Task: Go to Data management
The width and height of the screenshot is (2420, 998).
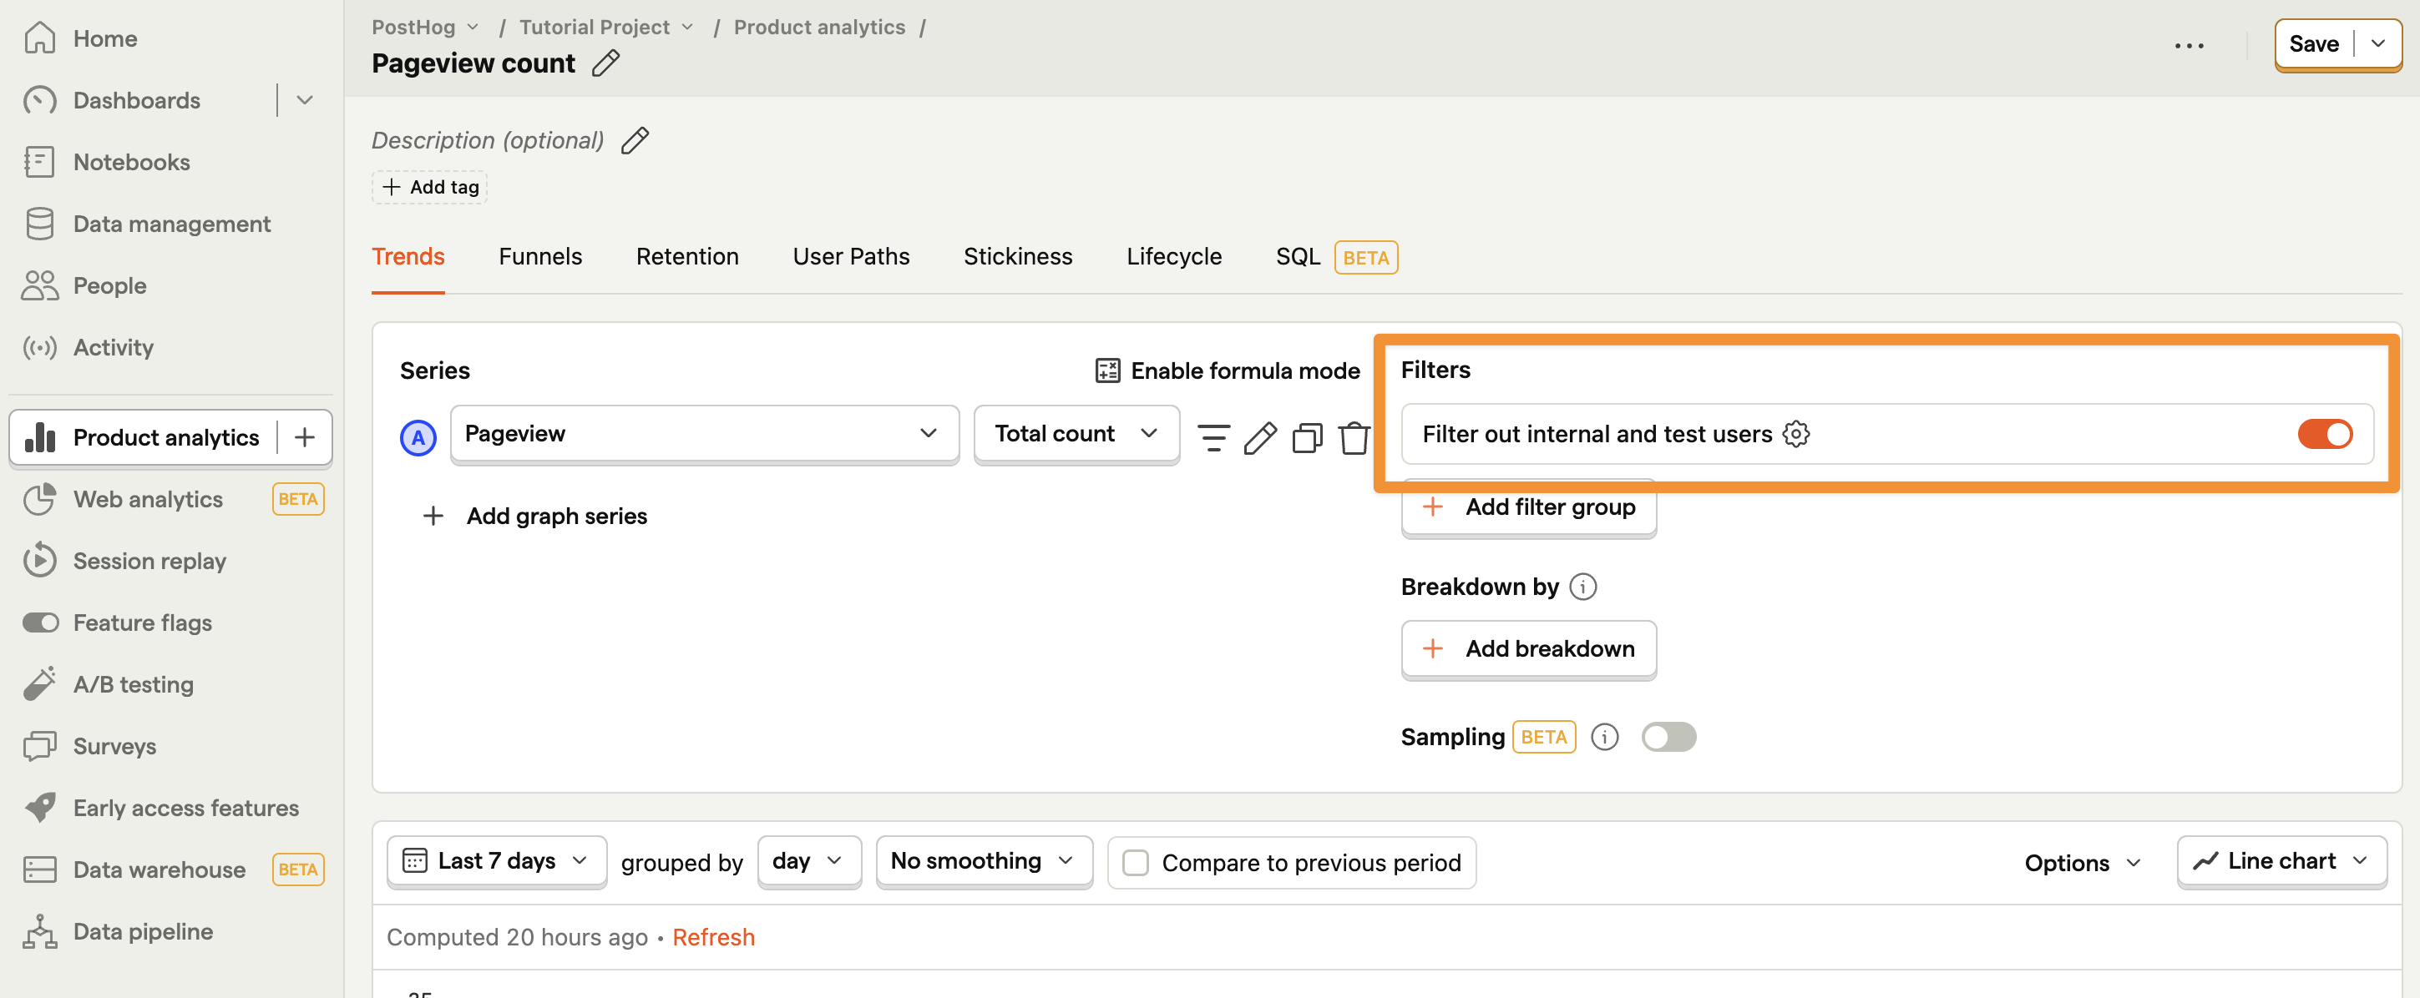Action: [x=171, y=224]
